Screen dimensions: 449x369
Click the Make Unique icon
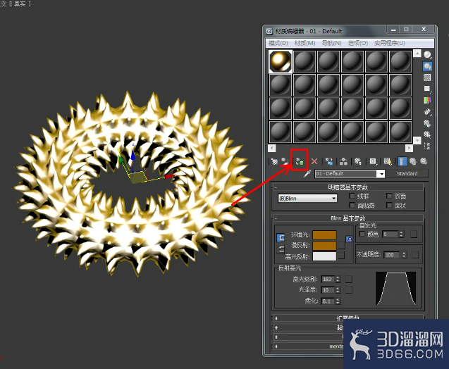343,162
